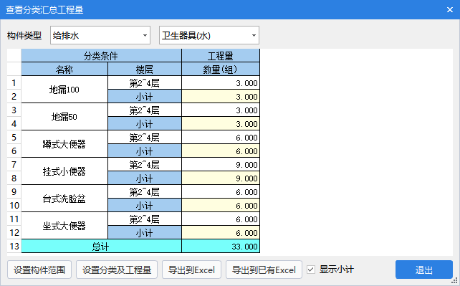
Task: Select the 坐式大便器 name cell
Action: (64, 226)
